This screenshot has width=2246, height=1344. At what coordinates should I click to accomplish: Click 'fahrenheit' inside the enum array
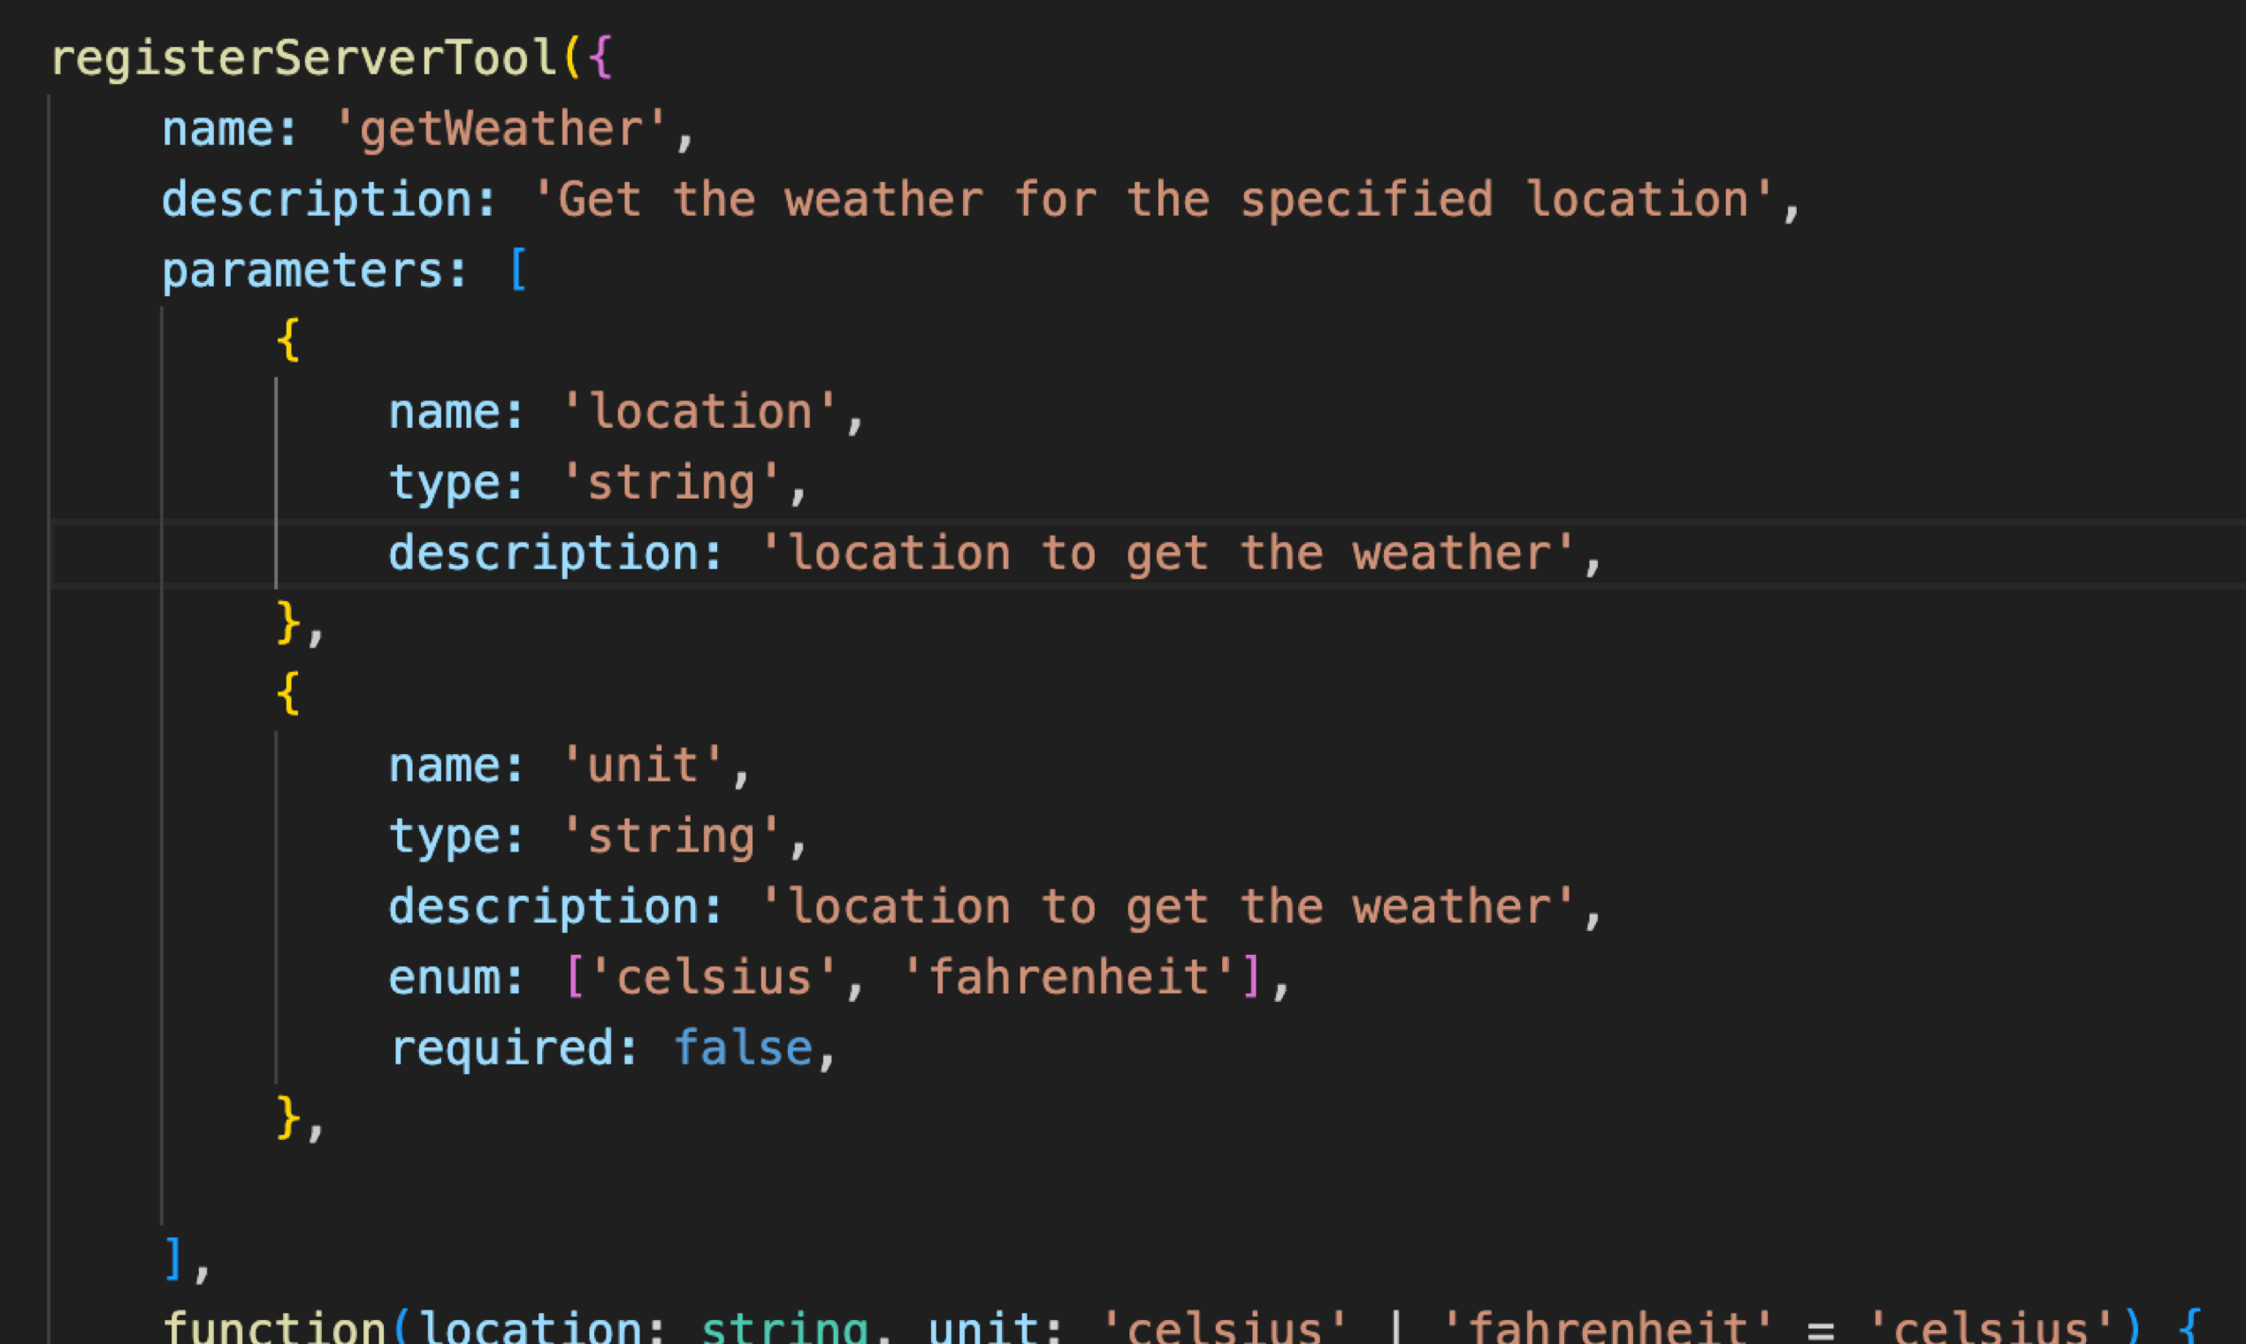tap(1069, 978)
